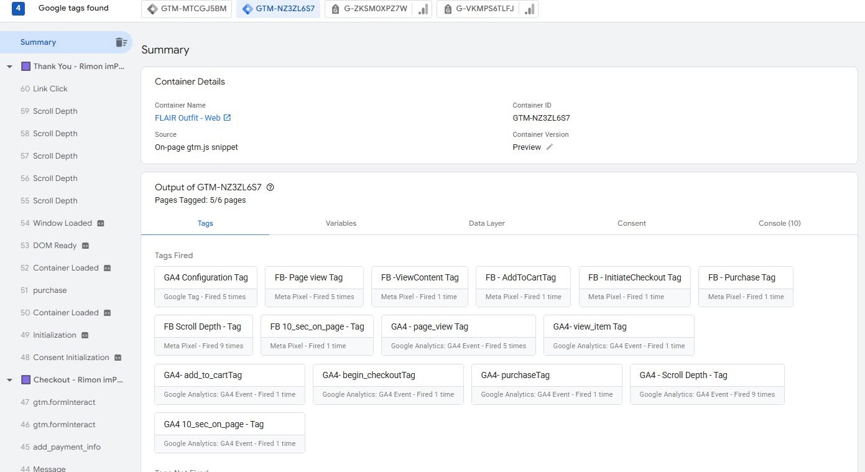
Task: Collapse the Checkout - Rimon page group
Action: 9,380
